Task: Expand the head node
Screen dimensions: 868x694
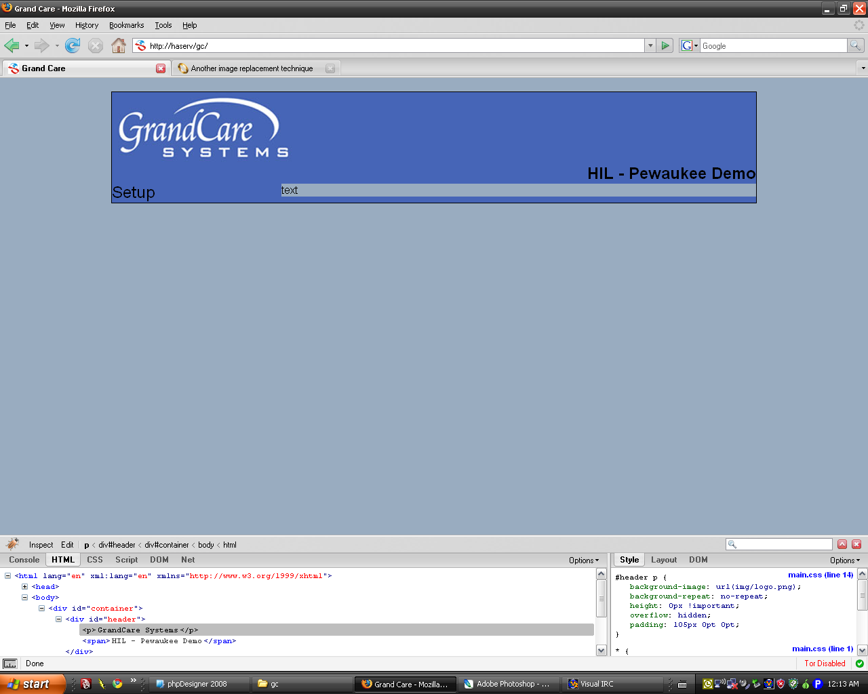Action: pyautogui.click(x=24, y=587)
